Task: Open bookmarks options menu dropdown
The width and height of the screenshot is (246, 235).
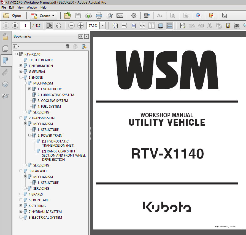Action: point(16,46)
